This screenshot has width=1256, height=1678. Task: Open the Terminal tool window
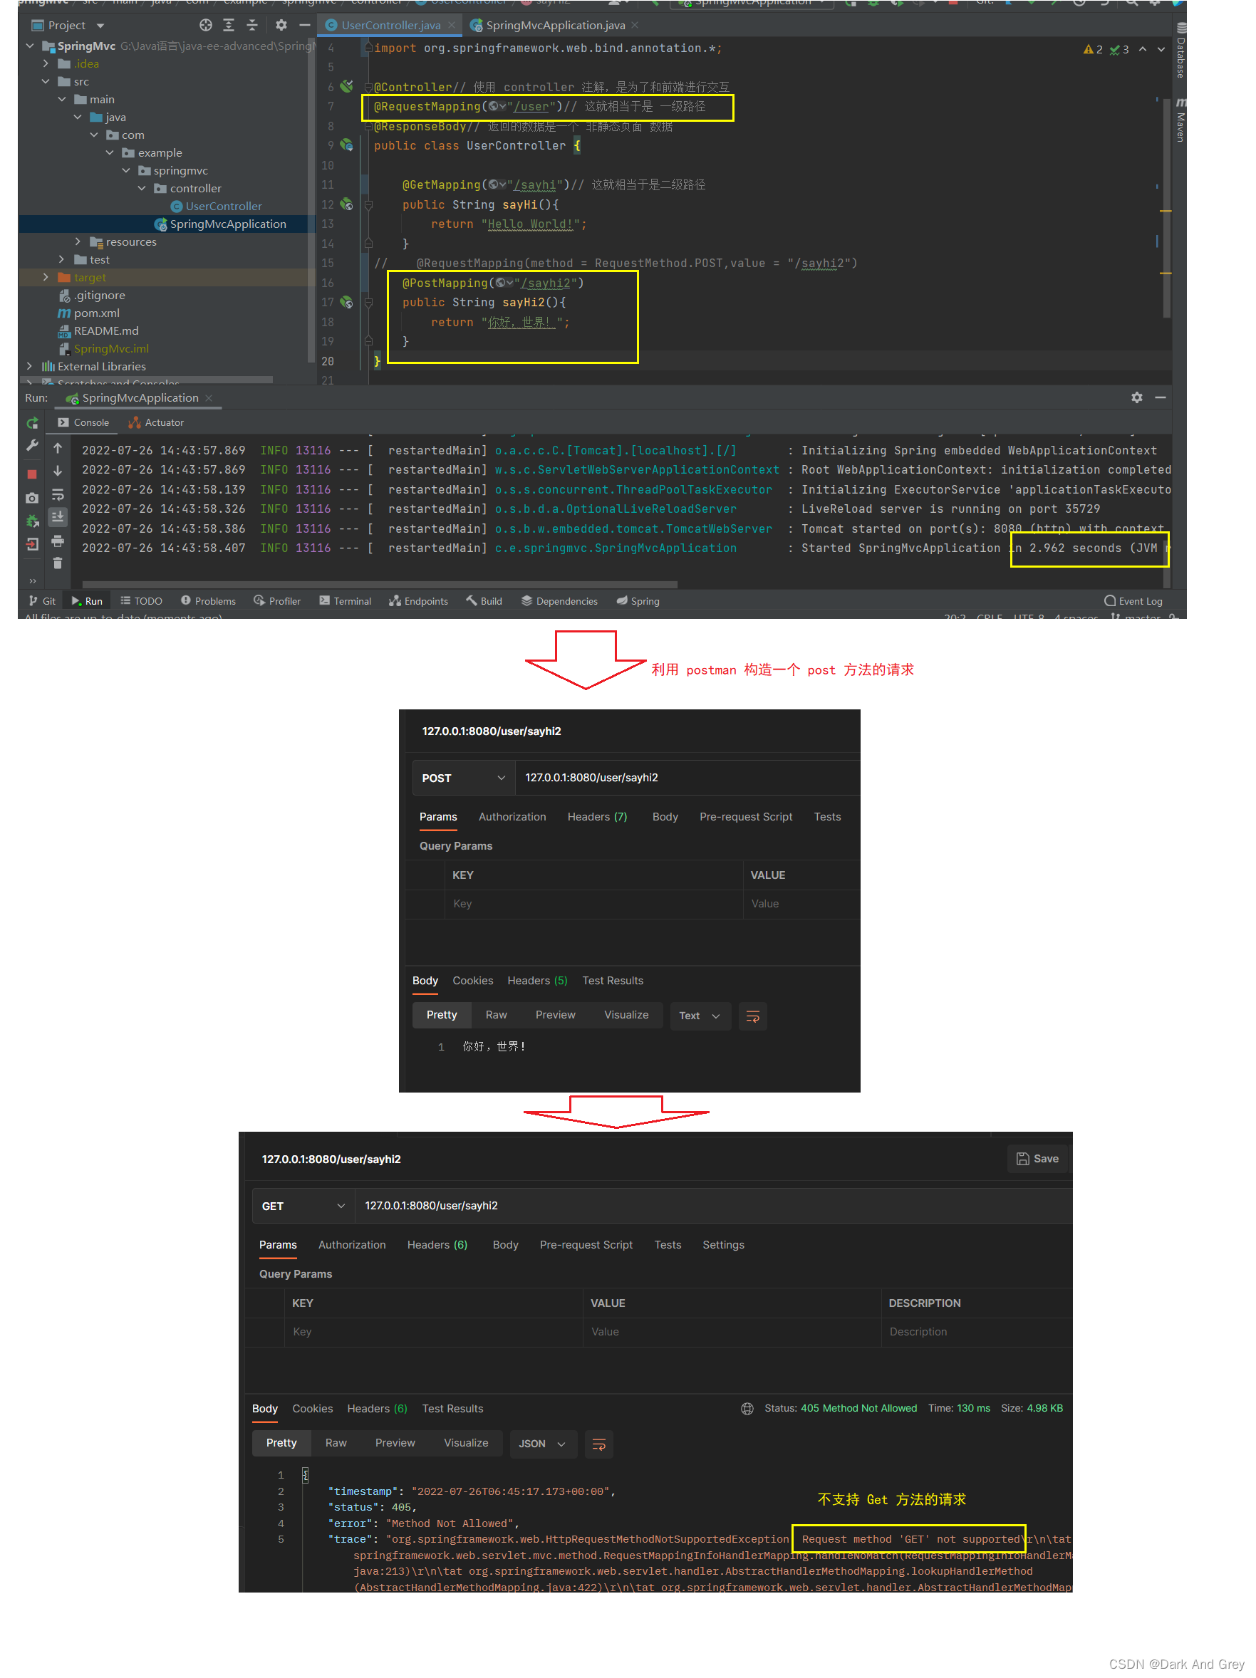click(345, 601)
